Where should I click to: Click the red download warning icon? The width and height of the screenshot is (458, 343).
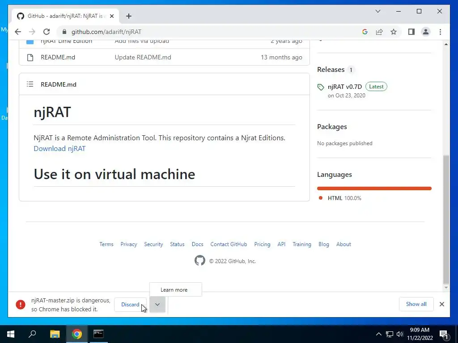click(21, 305)
